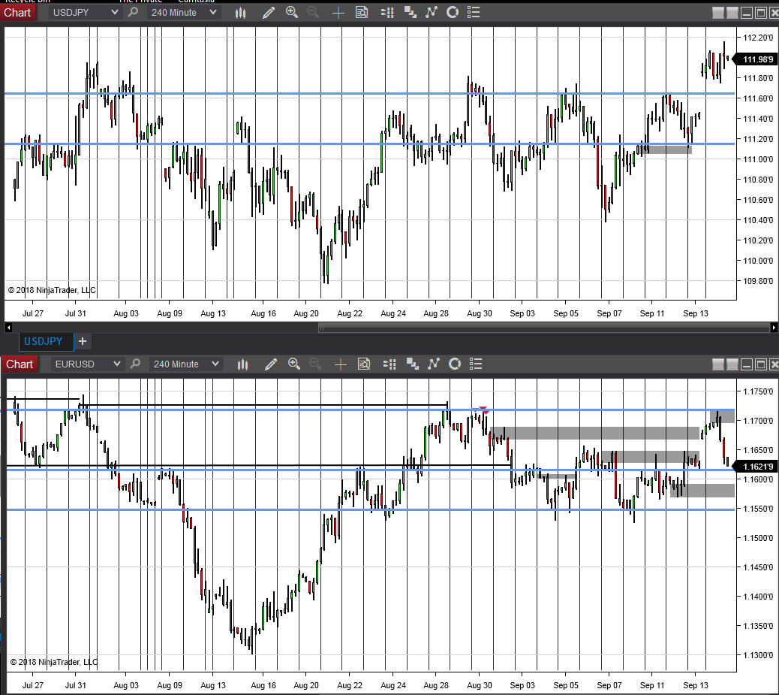This screenshot has height=695, width=779.
Task: Maximize the EURUSD chart window
Action: click(761, 364)
